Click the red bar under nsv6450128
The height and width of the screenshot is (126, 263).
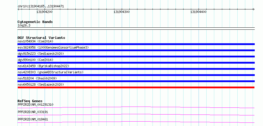click(136, 87)
